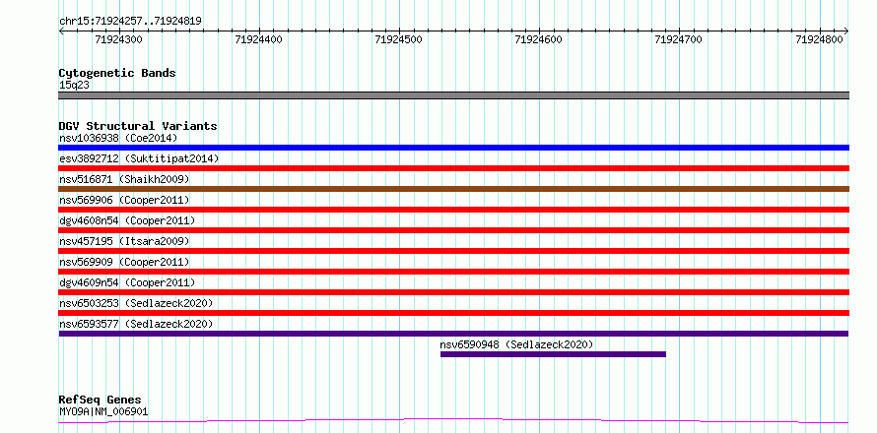877x433 pixels.
Task: Open the nsv6503253 (Sedlazeck2020) label
Action: (x=136, y=303)
